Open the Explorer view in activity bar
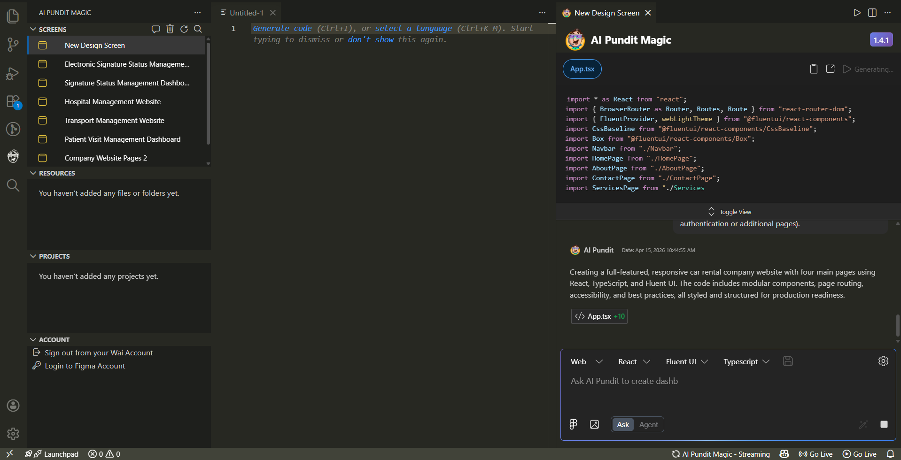 13,16
